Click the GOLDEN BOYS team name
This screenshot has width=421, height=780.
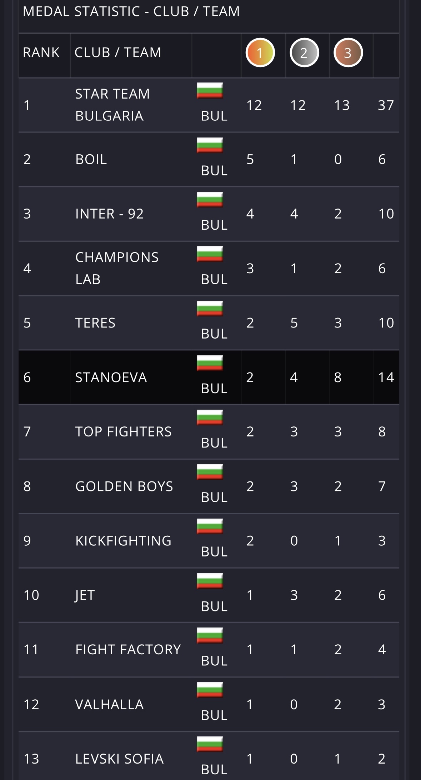[x=124, y=486]
